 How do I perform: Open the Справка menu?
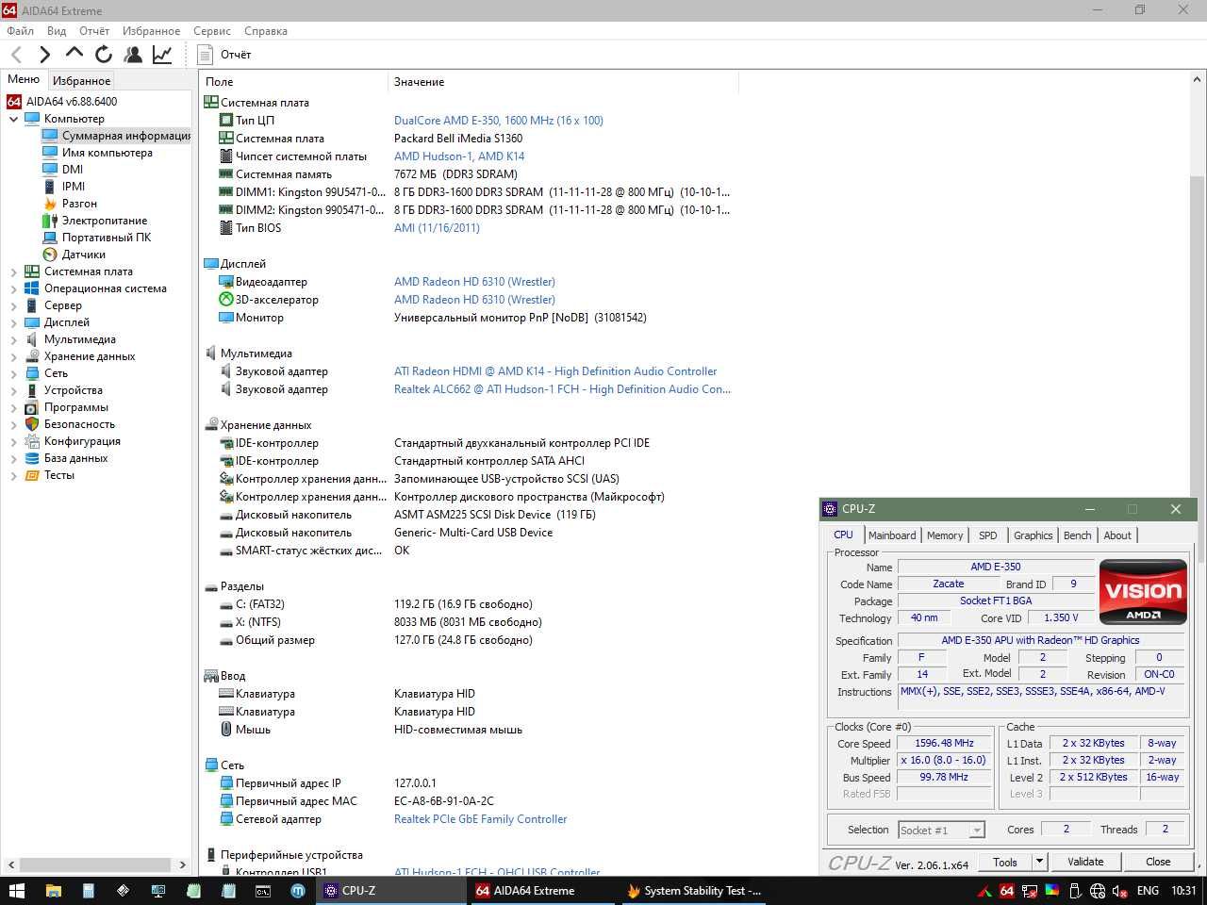[266, 31]
